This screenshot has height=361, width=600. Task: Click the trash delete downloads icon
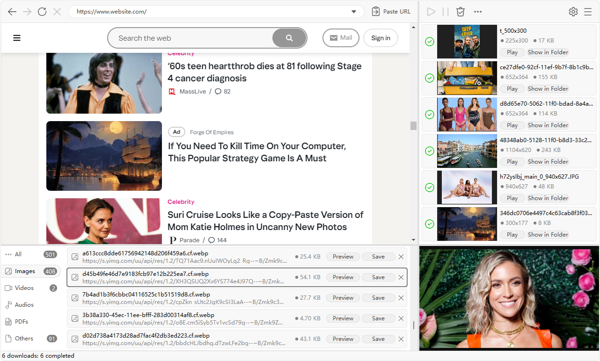coord(461,12)
